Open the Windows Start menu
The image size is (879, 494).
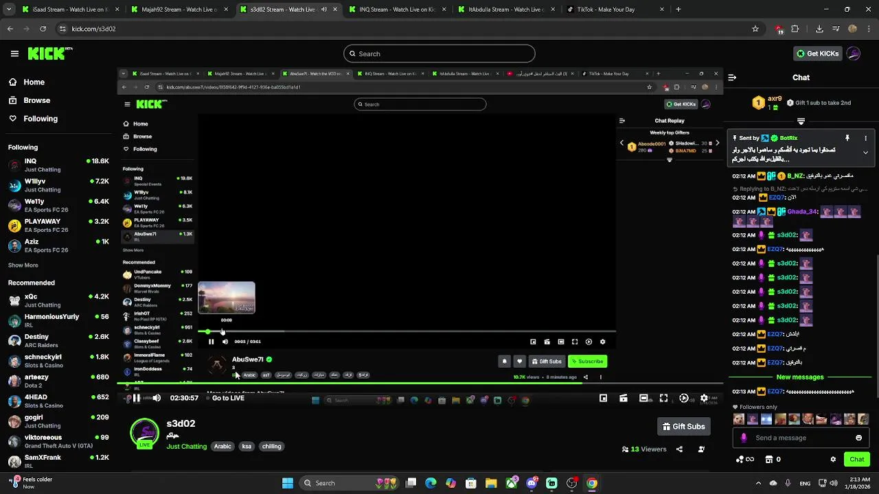coord(288,483)
